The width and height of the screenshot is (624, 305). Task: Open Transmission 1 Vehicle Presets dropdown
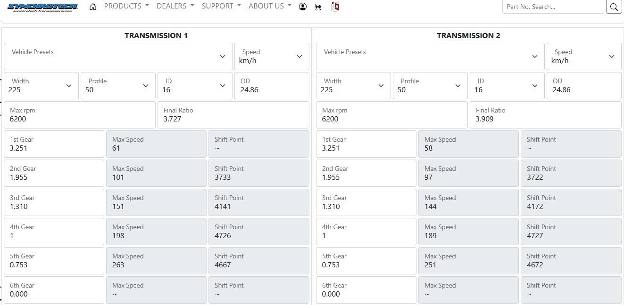pos(118,56)
